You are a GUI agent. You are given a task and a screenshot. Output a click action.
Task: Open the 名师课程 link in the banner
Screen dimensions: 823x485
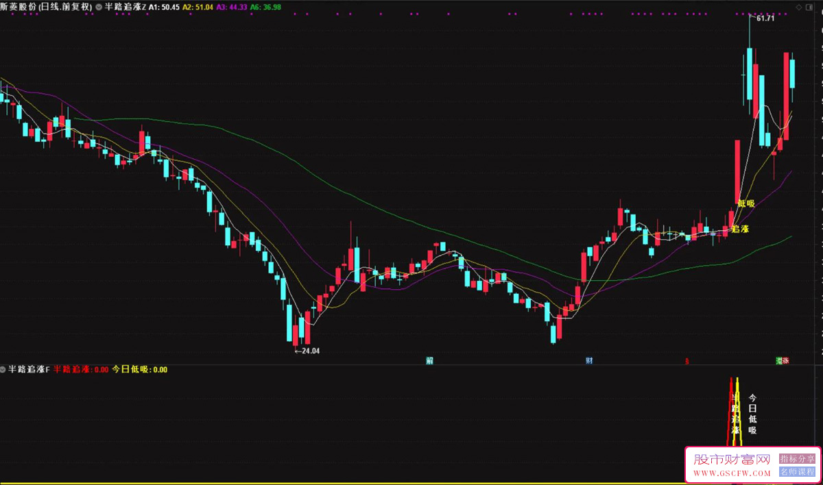[796, 472]
